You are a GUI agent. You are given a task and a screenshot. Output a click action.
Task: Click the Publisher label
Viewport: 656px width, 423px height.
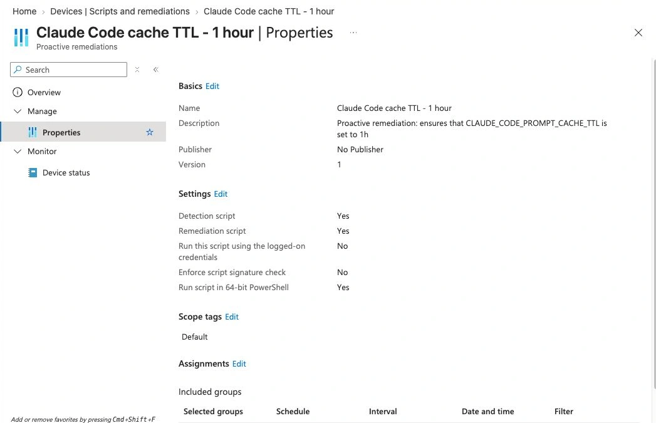(x=195, y=149)
